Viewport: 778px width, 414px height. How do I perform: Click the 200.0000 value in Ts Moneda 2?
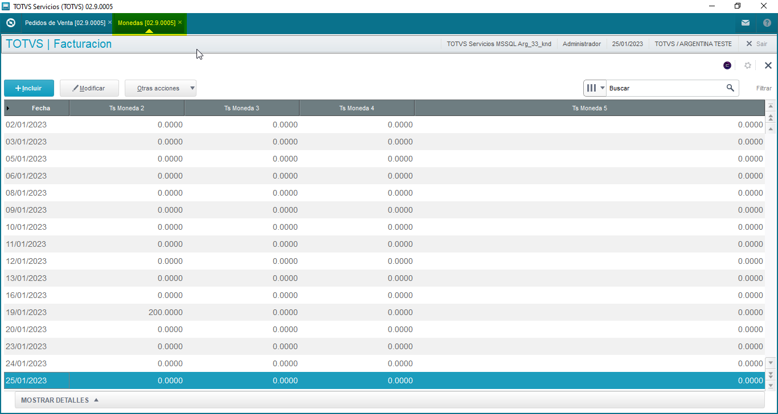pos(166,312)
